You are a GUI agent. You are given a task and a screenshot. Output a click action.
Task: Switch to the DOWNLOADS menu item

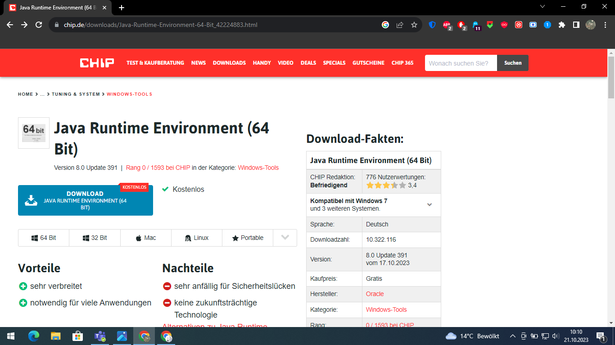[229, 63]
